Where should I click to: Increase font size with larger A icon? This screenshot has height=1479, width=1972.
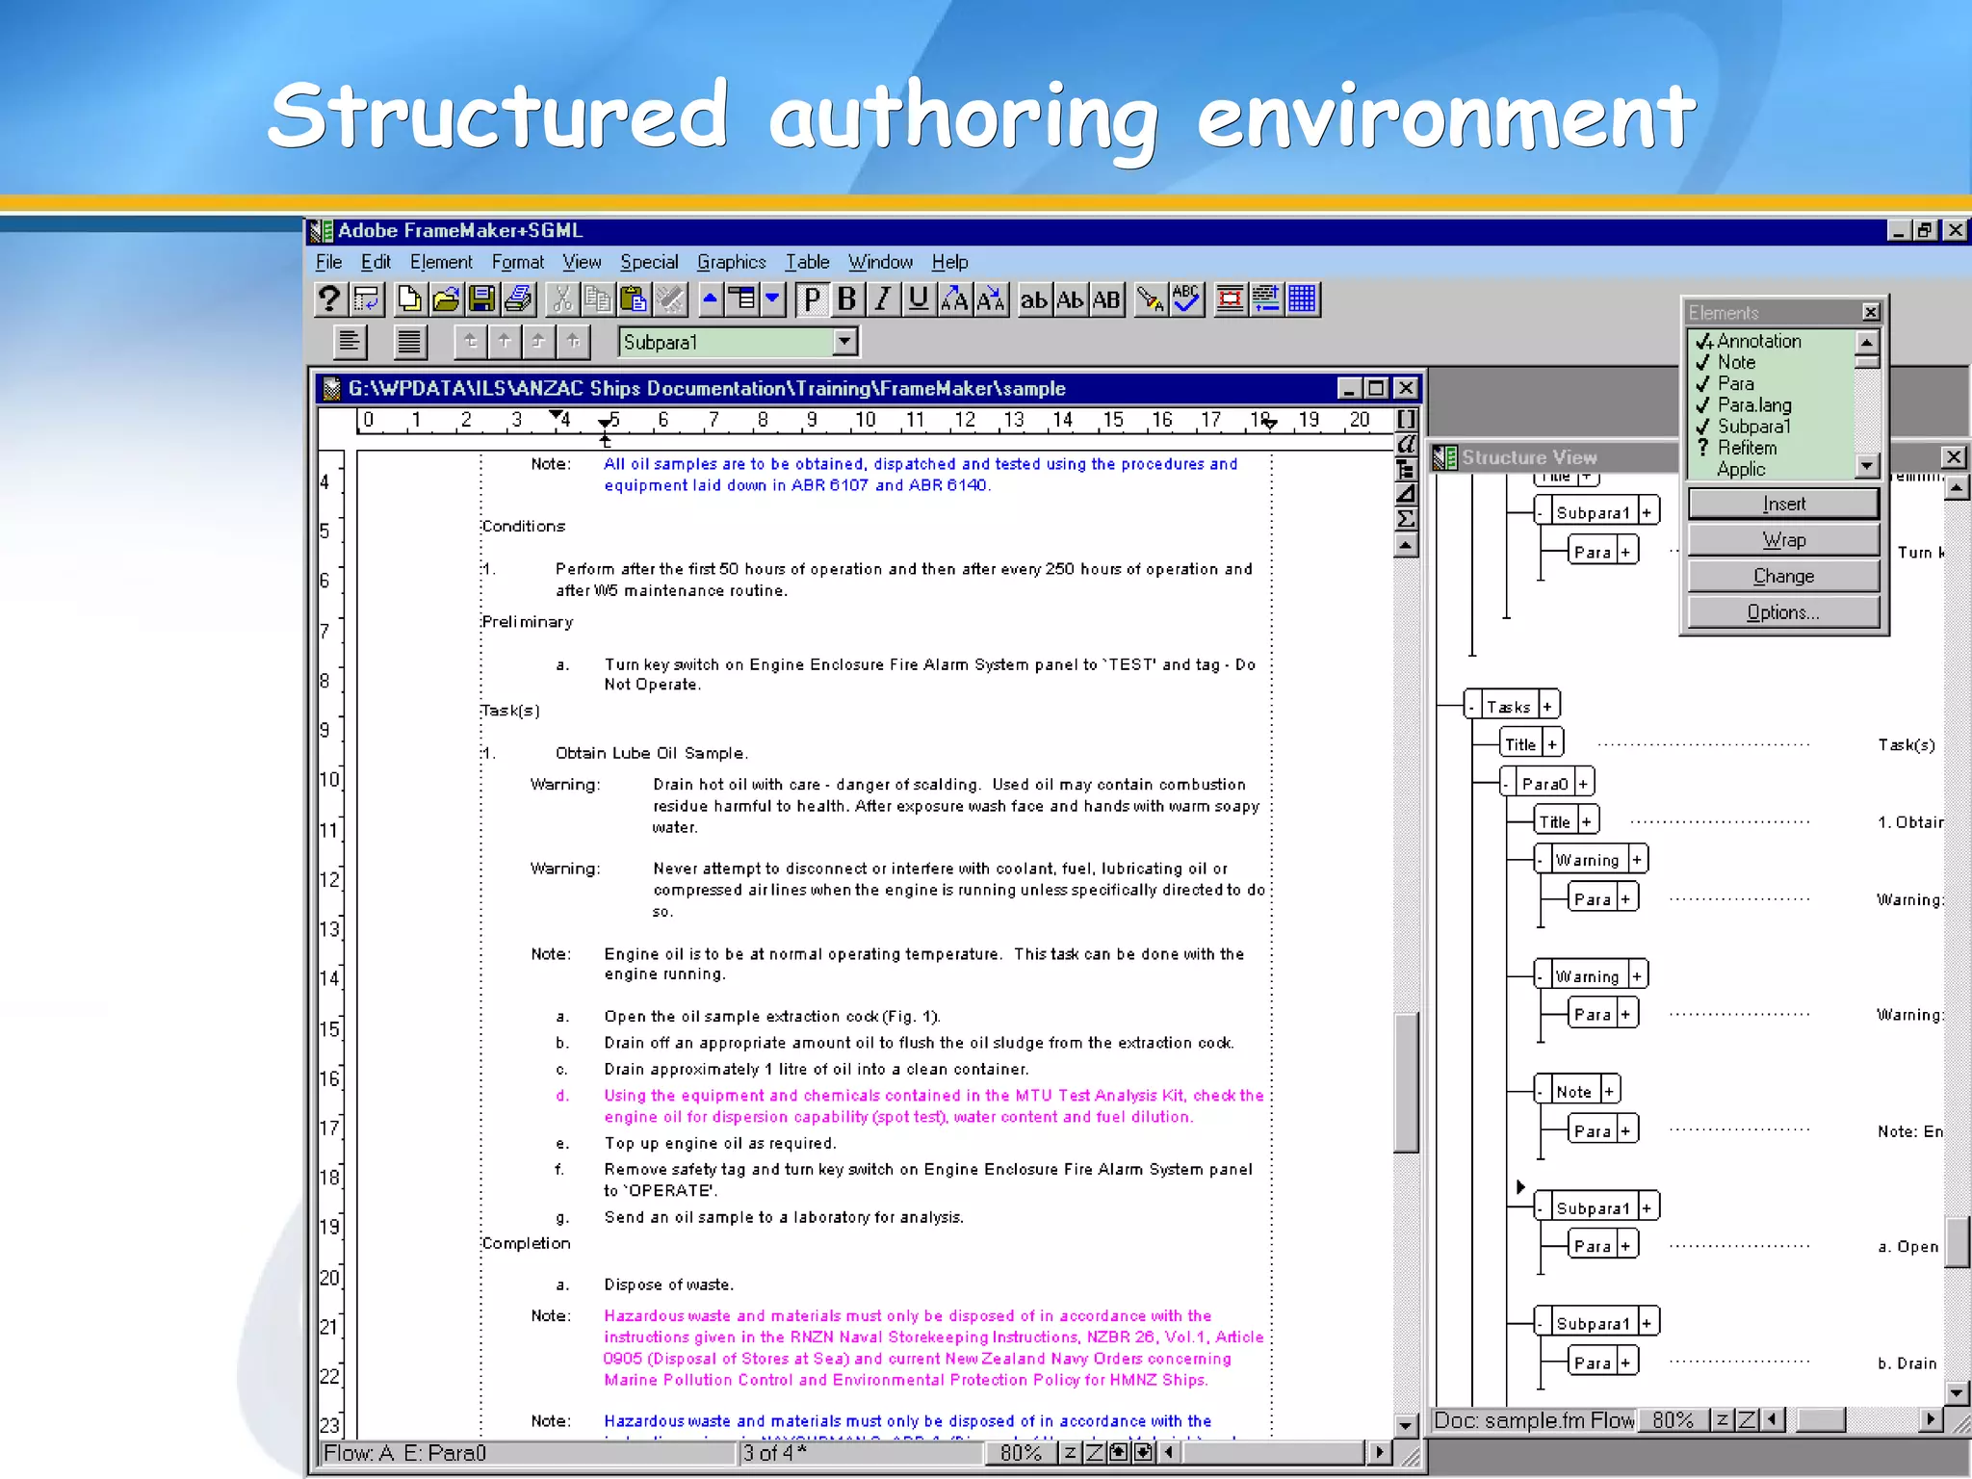(x=955, y=299)
